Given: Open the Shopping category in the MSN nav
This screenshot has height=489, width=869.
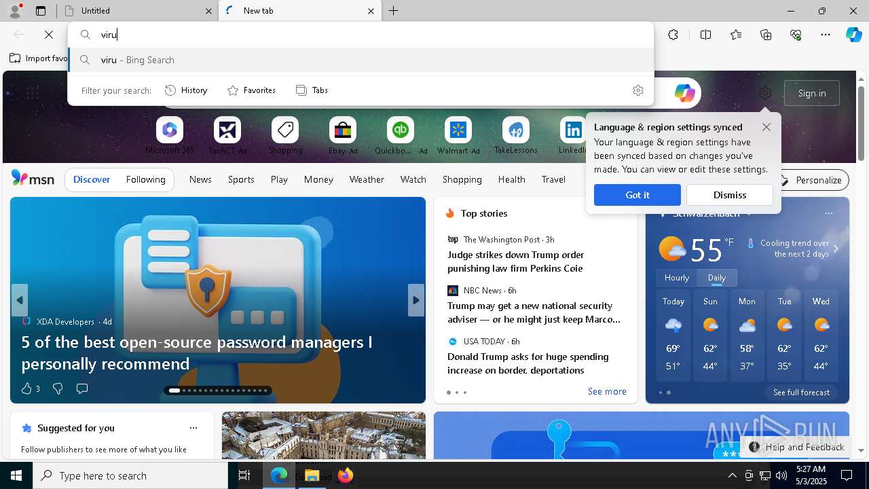Looking at the screenshot, I should tap(462, 180).
